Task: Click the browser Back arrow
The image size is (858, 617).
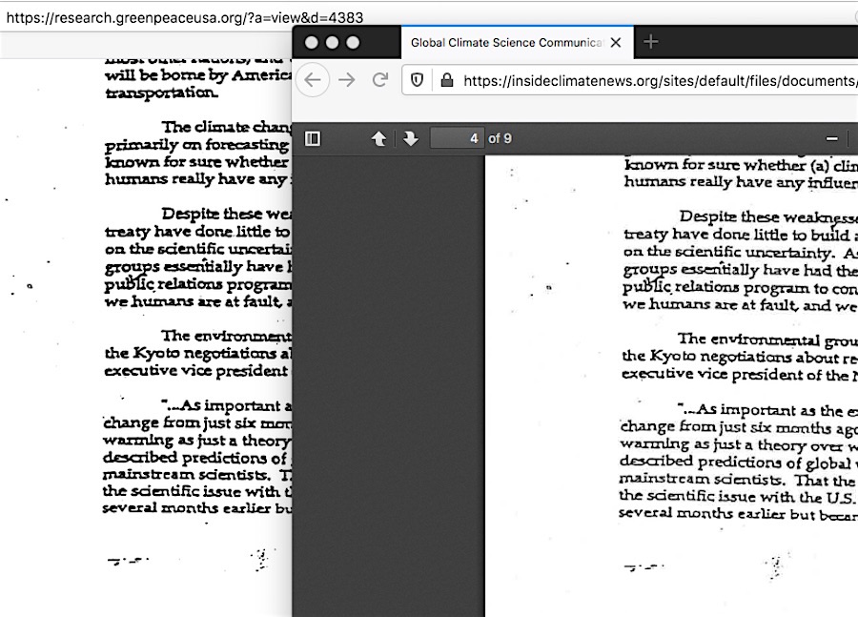Action: coord(314,80)
